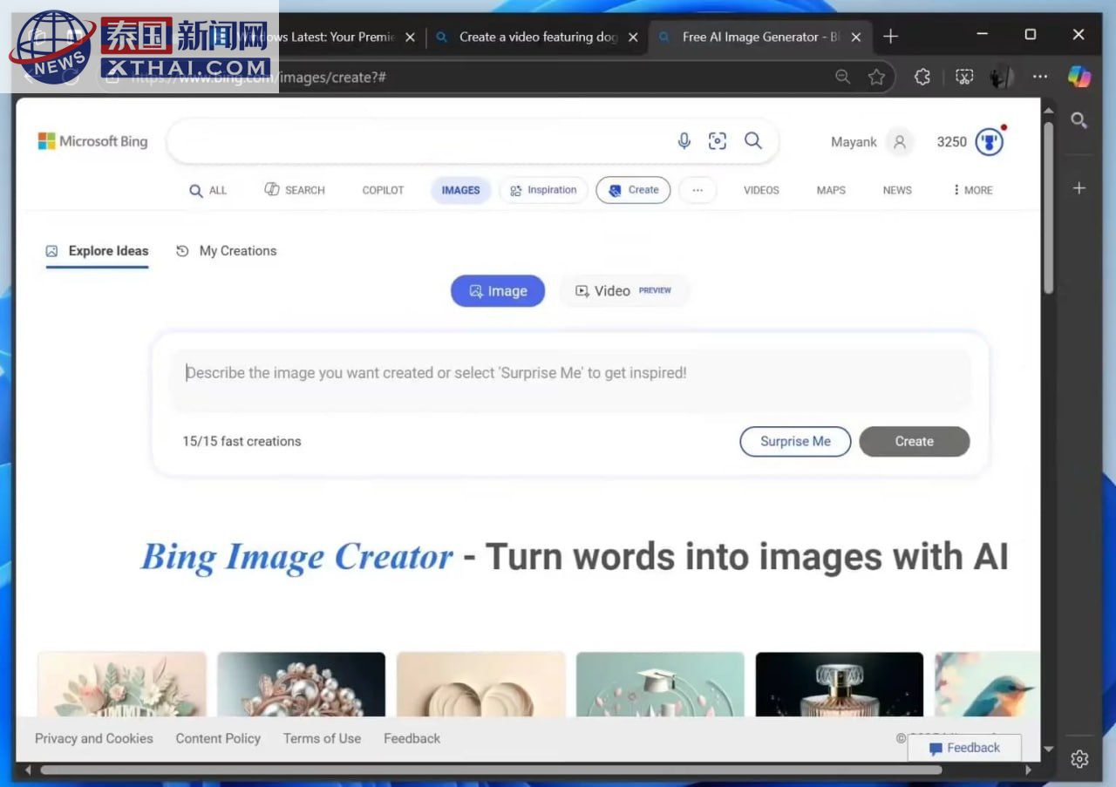
Task: Add a sidebar app with plus icon
Action: (x=1079, y=188)
